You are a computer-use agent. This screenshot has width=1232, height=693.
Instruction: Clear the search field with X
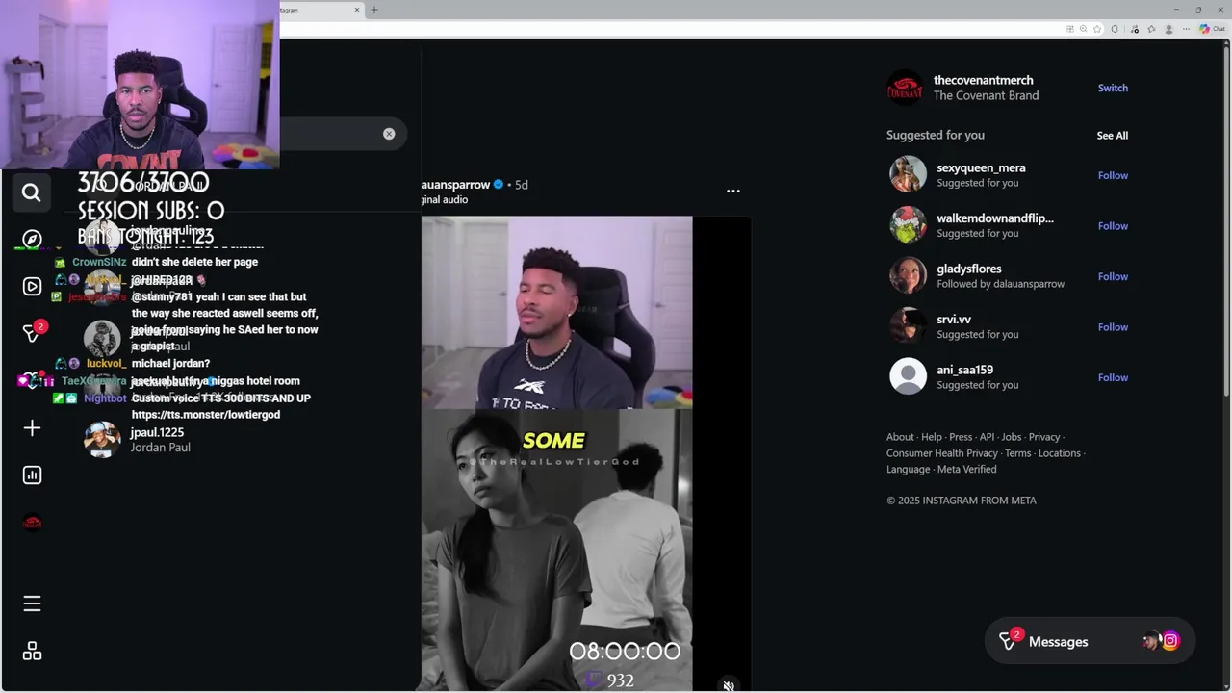tap(389, 134)
